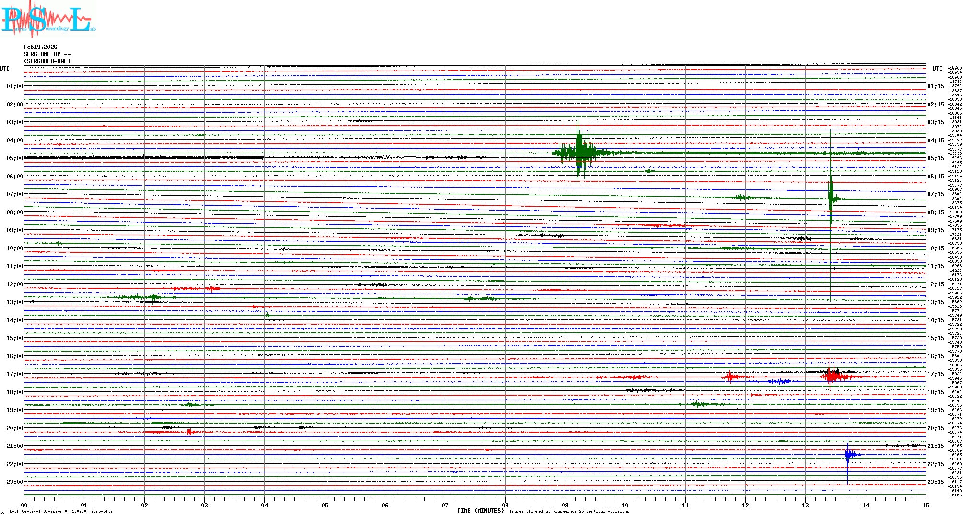Click the 12:00 UTC left axis label
This screenshot has height=518, width=964.
[x=14, y=284]
